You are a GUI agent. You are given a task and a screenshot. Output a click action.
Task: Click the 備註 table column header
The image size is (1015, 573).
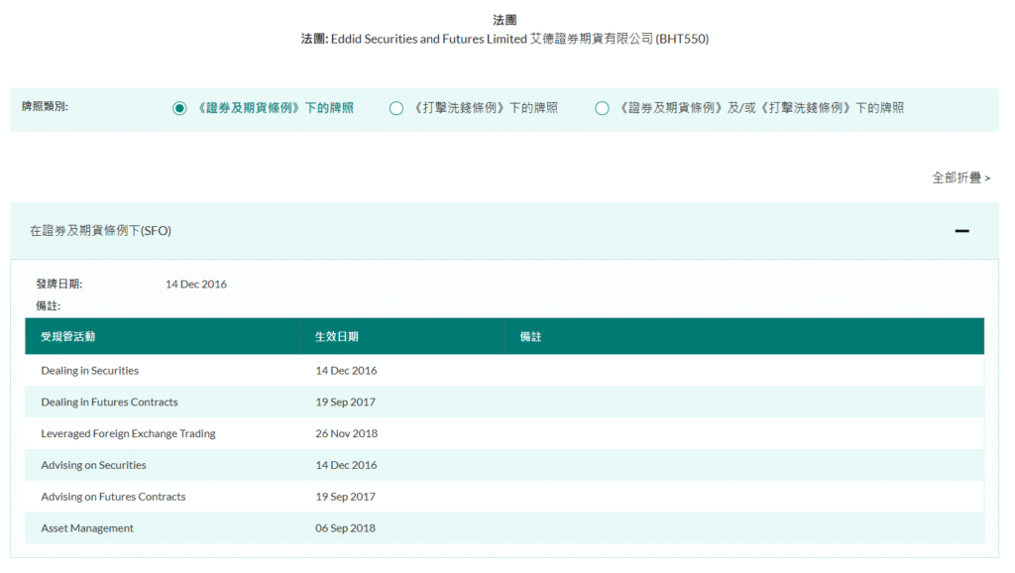(x=530, y=337)
